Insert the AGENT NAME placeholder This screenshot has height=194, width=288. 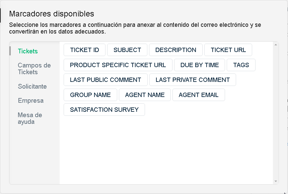click(x=145, y=95)
